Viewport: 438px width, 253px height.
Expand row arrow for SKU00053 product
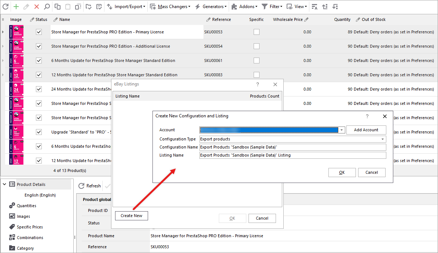tap(3, 32)
